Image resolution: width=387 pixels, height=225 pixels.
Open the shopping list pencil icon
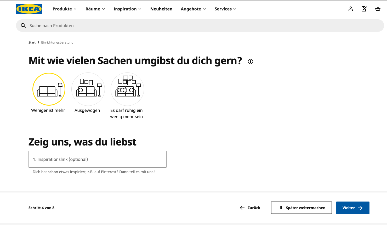(x=364, y=9)
